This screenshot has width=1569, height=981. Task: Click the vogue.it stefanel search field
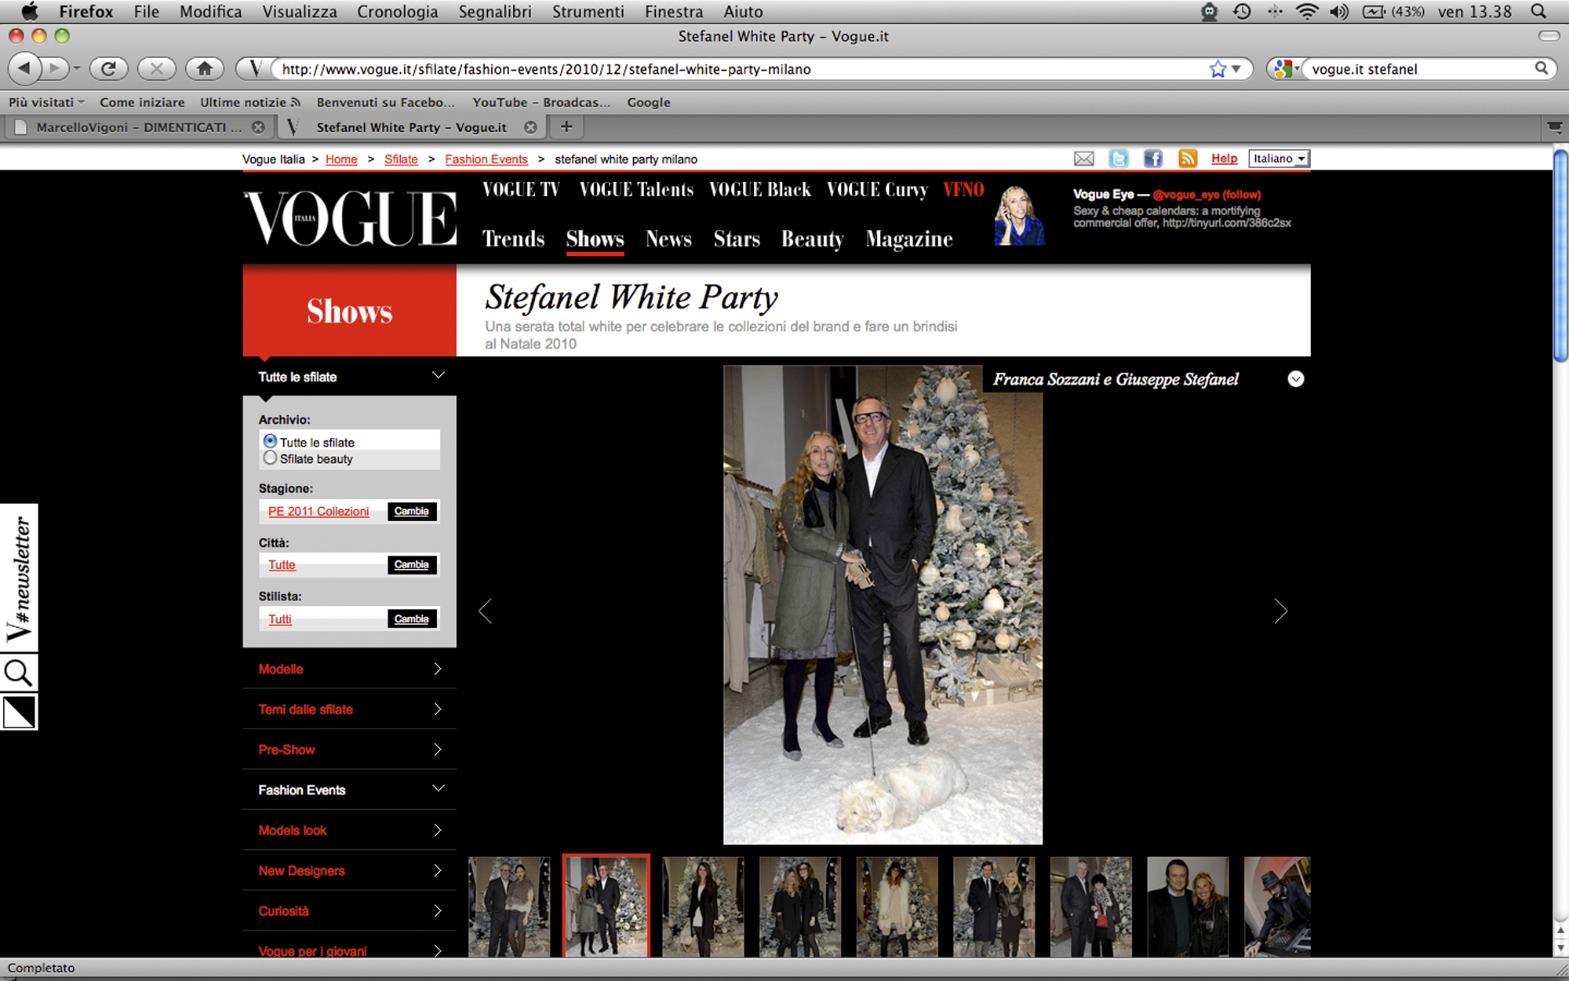(x=1420, y=69)
